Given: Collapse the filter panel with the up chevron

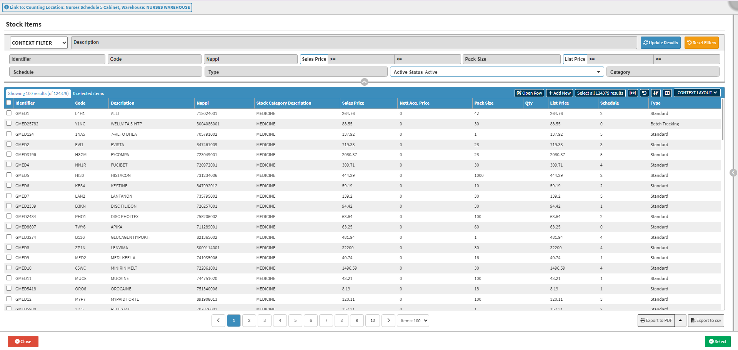Looking at the screenshot, I should pyautogui.click(x=364, y=82).
